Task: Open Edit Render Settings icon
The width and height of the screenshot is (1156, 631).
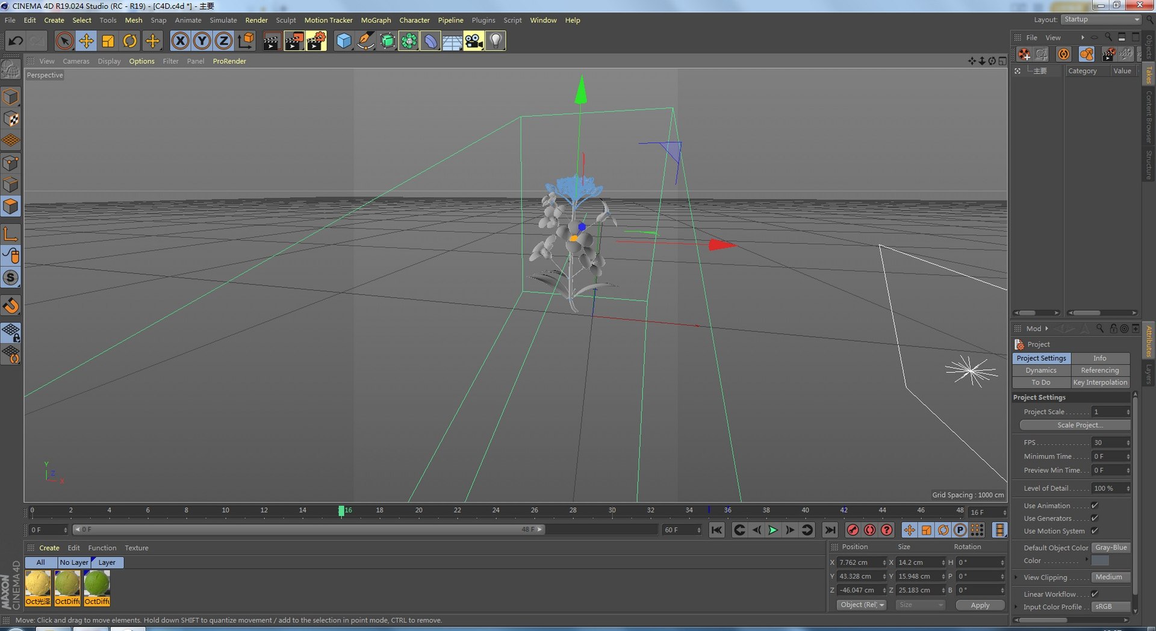Action: 316,41
